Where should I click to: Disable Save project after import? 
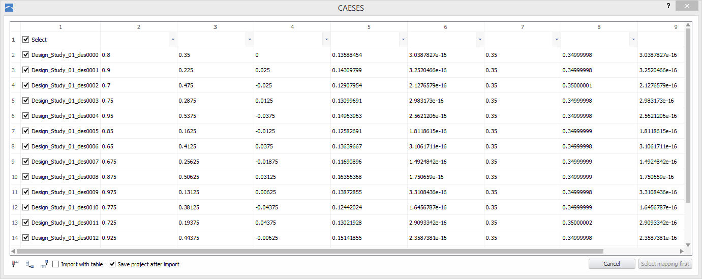click(112, 264)
